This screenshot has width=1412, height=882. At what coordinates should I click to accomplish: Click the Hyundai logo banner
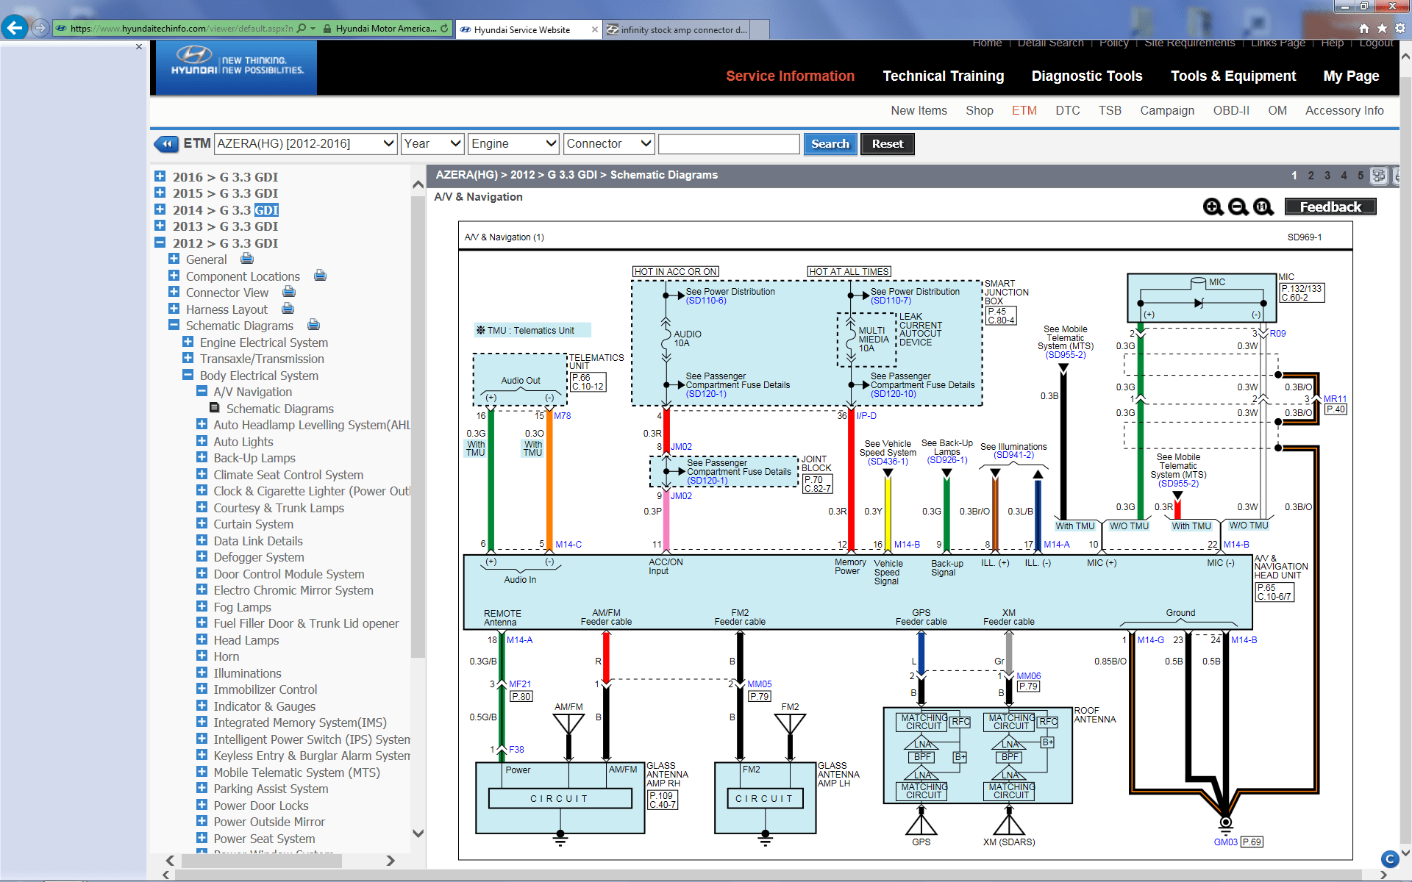236,68
